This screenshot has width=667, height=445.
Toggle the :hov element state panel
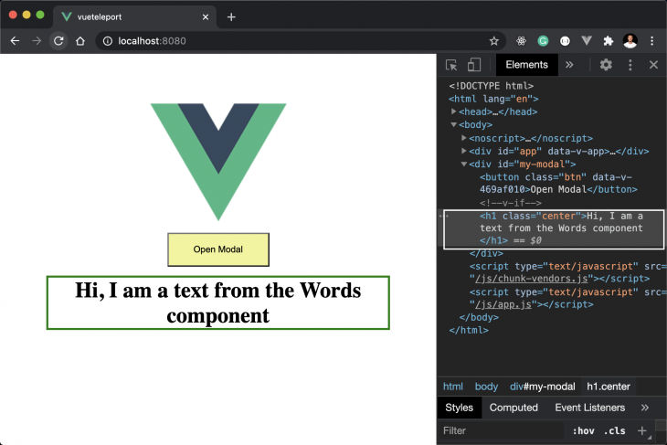point(582,430)
